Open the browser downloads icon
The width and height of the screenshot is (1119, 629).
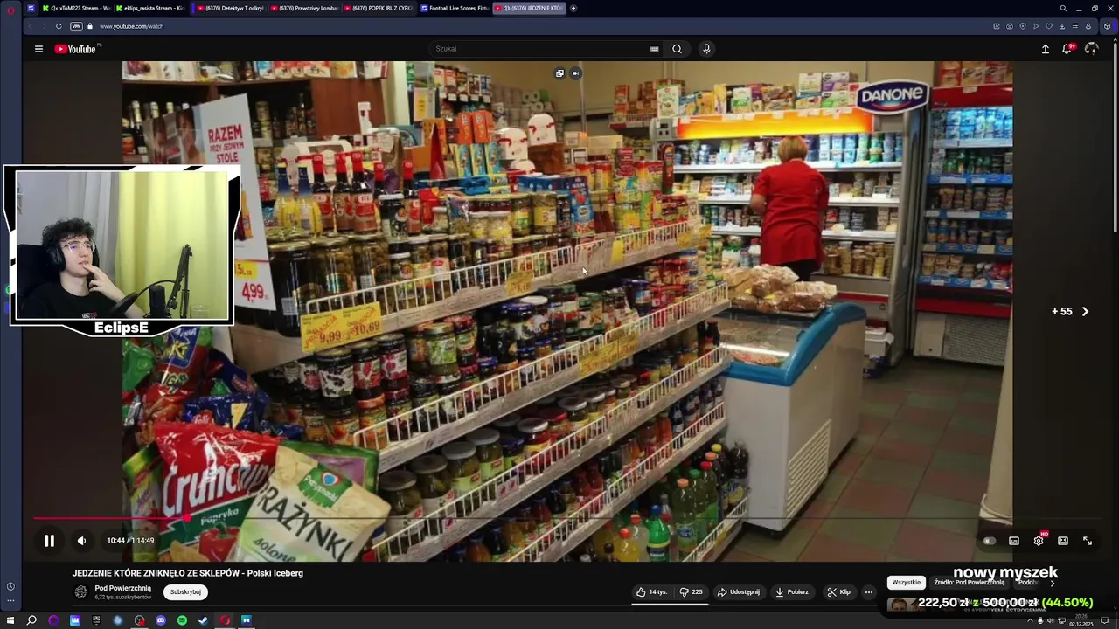click(x=1062, y=26)
